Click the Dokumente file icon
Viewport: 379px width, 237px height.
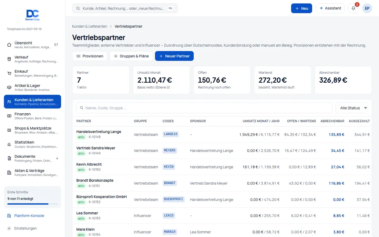[9, 158]
